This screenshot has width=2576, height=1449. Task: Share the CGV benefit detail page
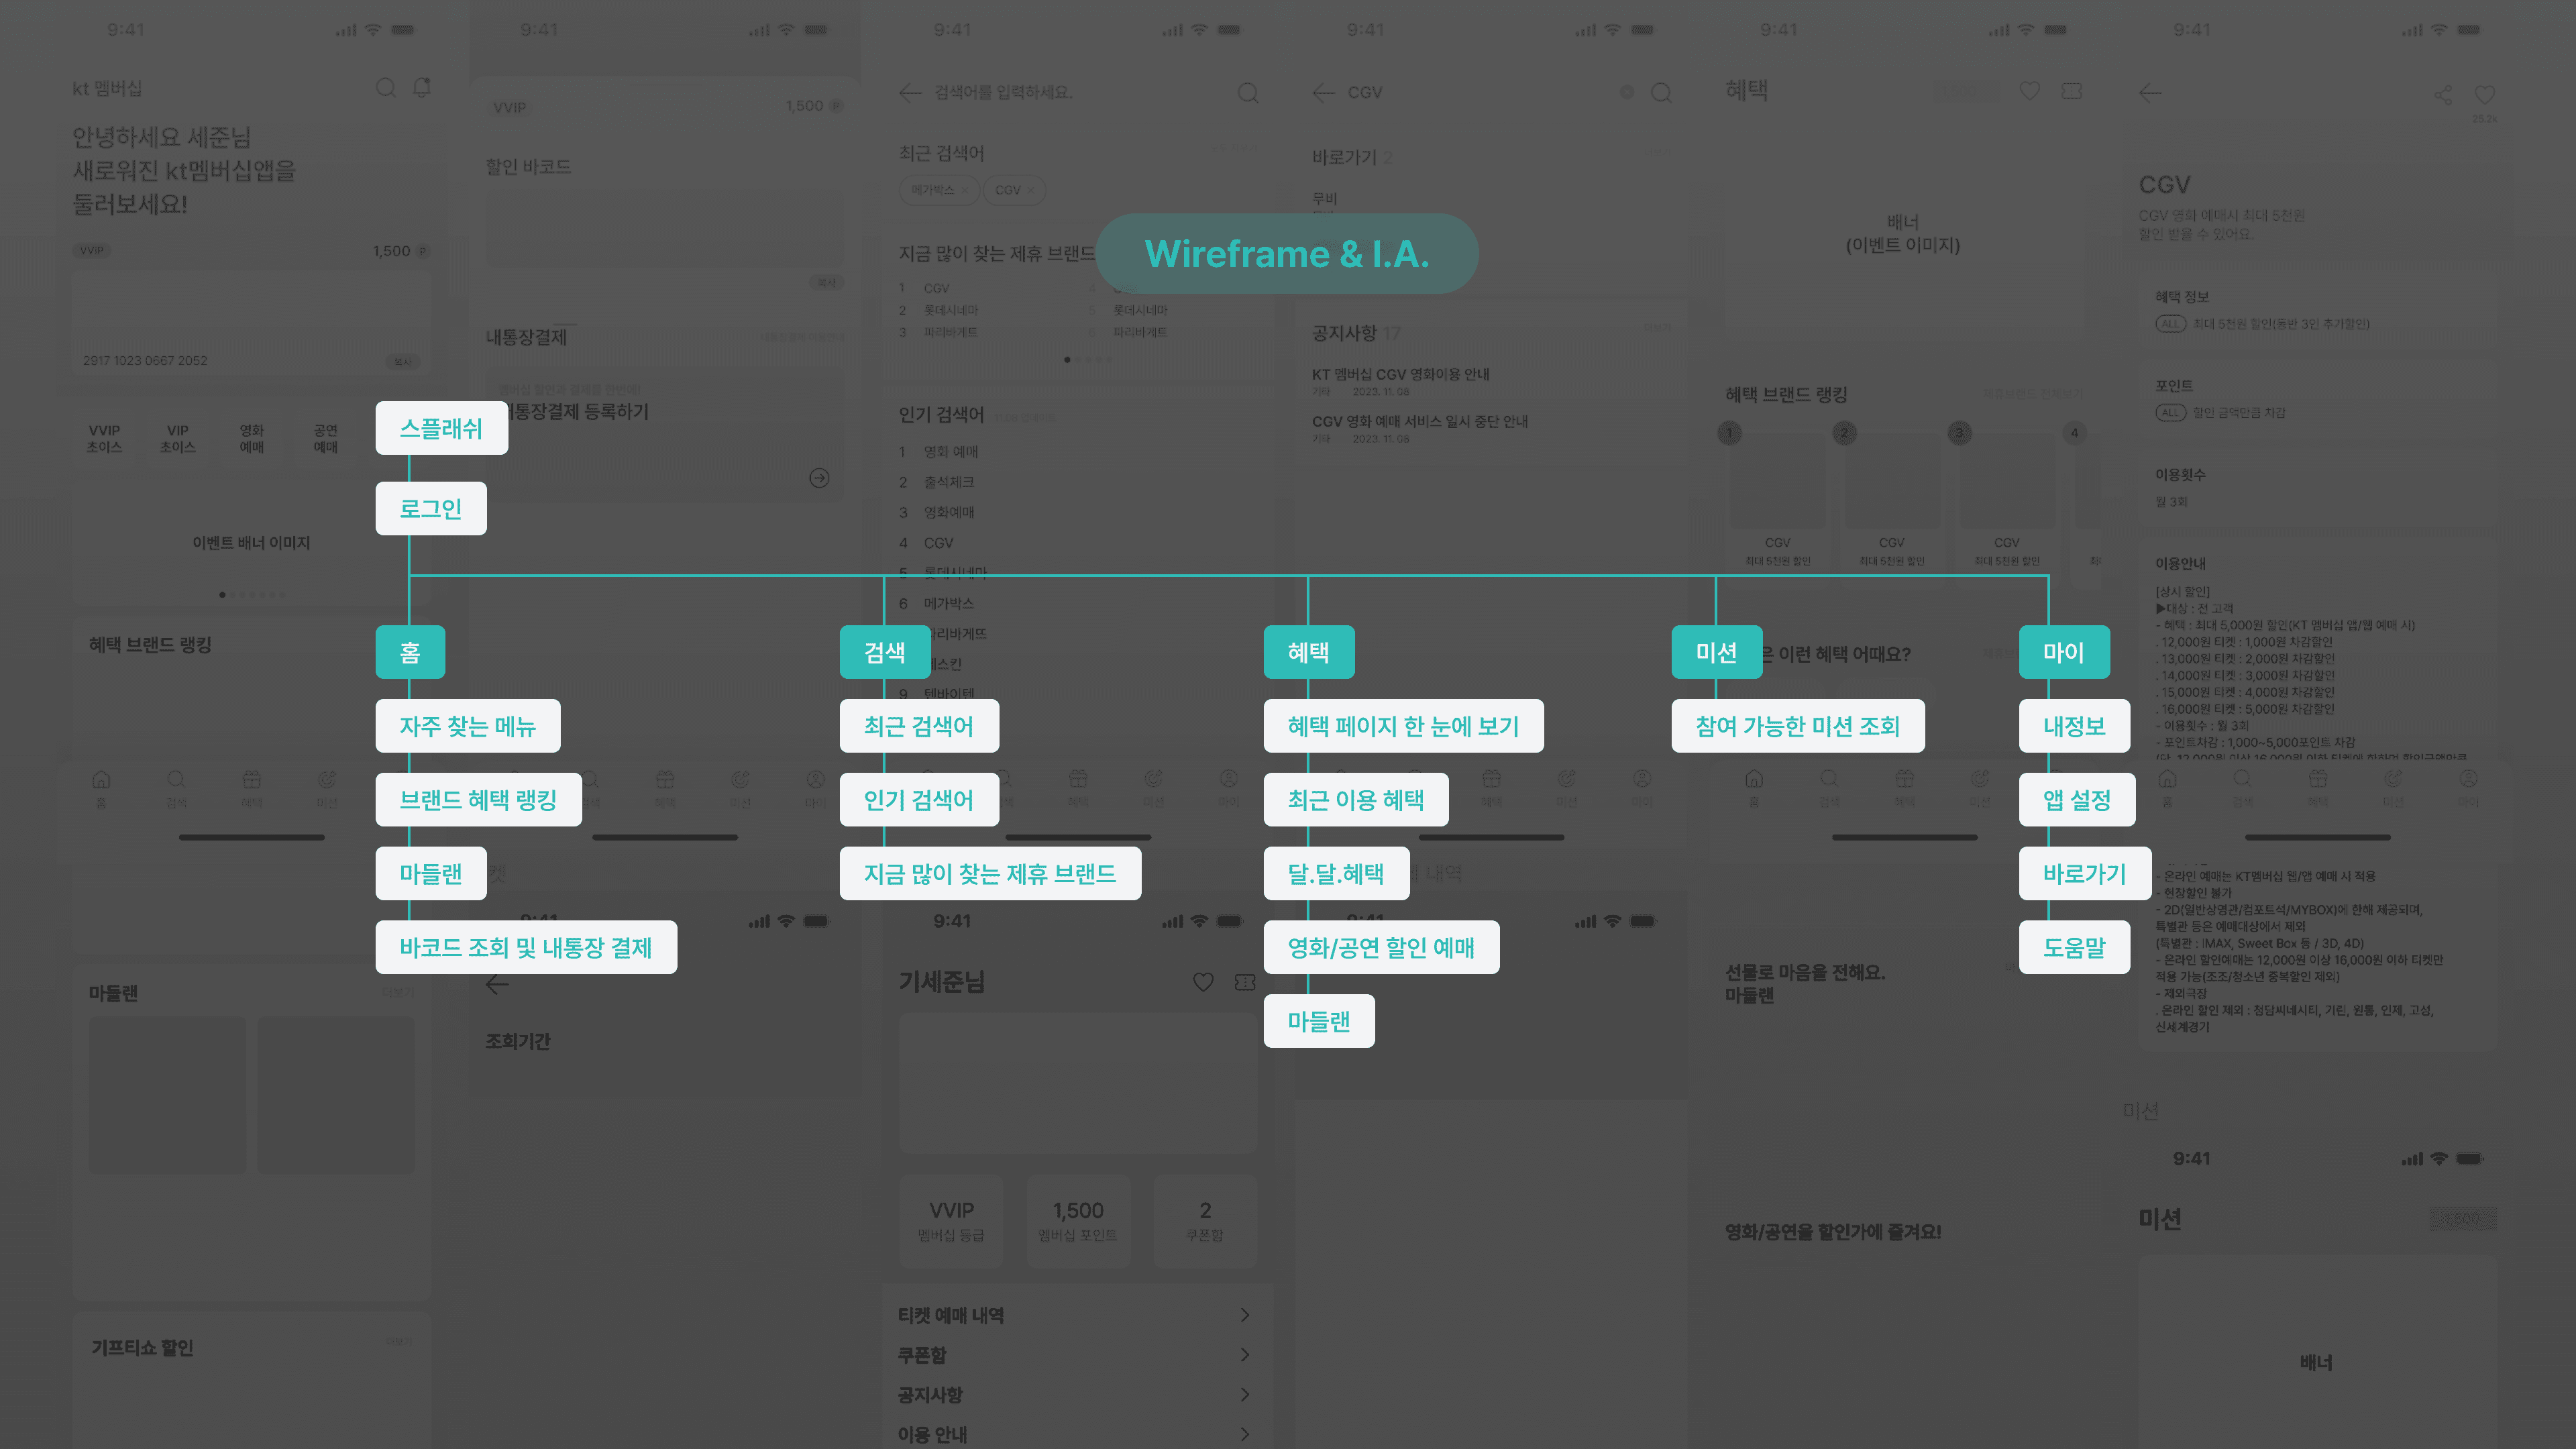(2443, 95)
